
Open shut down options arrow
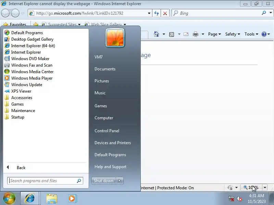(120, 181)
